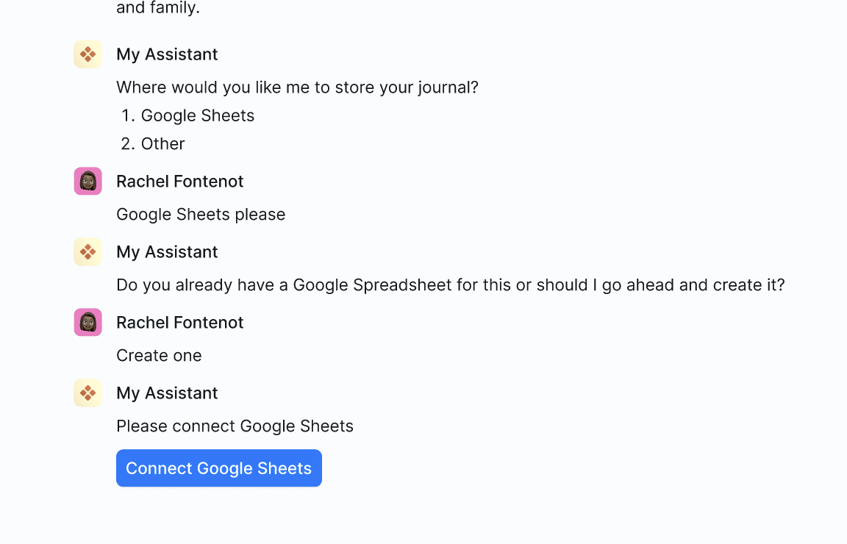This screenshot has height=544, width=847.
Task: Click the 'Google Sheets please' message bubble
Action: [201, 214]
